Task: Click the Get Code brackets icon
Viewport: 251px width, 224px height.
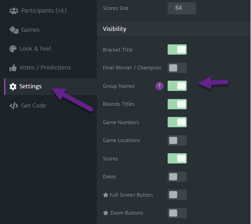Action: [14, 106]
